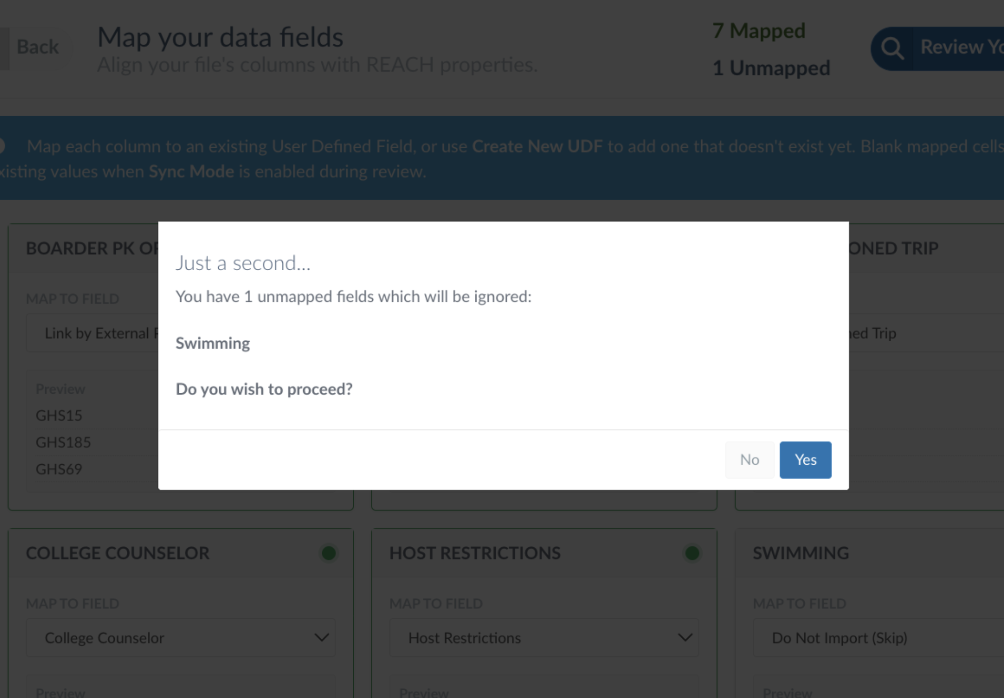Image resolution: width=1004 pixels, height=698 pixels.
Task: Open the Link by External dropdown field
Action: click(92, 333)
